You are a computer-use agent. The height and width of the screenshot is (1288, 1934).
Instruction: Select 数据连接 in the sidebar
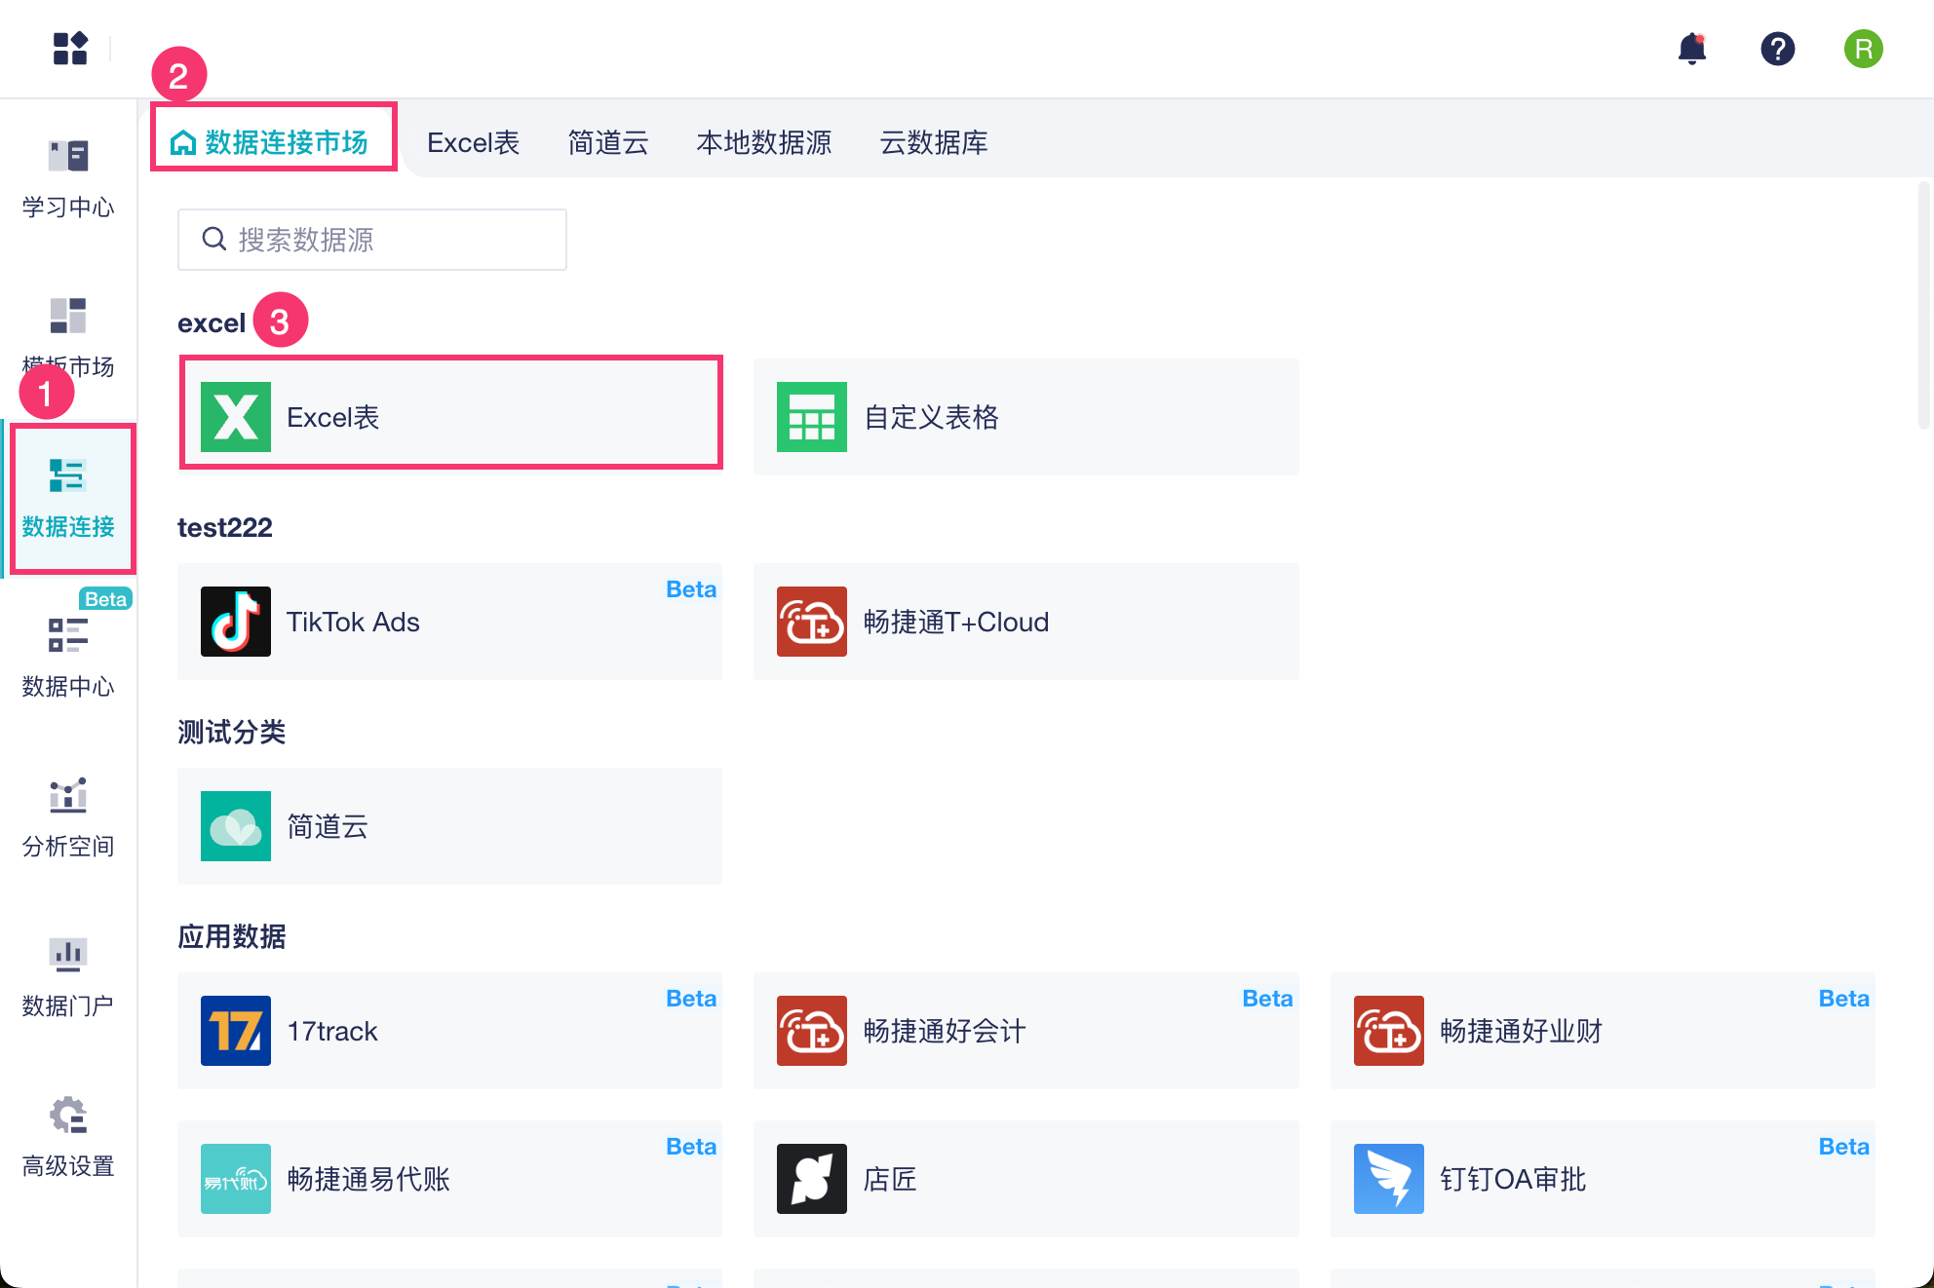pyautogui.click(x=68, y=498)
